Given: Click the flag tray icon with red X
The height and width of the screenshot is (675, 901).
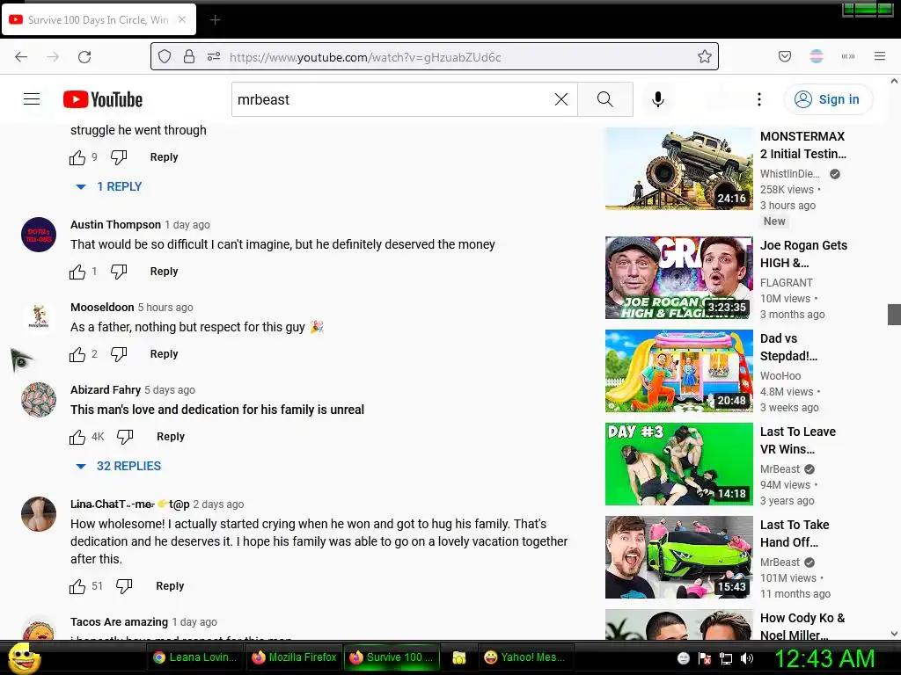Looking at the screenshot, I should pyautogui.click(x=705, y=658).
